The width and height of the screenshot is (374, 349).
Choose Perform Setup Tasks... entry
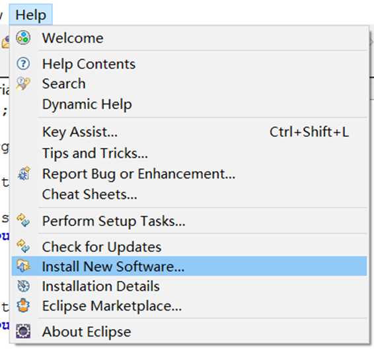click(x=190, y=221)
